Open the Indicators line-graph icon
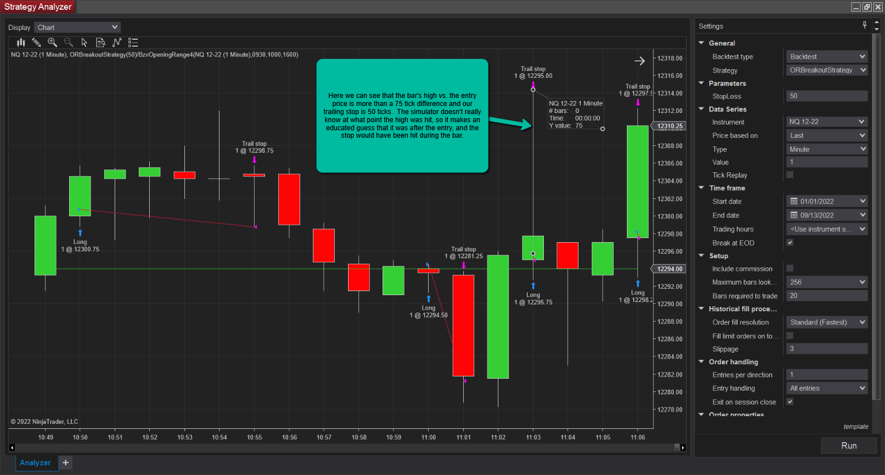 click(x=117, y=42)
